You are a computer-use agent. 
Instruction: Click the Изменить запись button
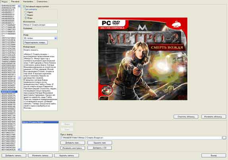(40, 156)
